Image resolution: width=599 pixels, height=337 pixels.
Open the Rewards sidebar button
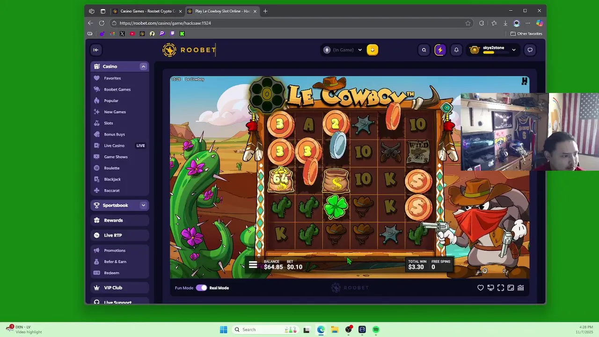[120, 220]
